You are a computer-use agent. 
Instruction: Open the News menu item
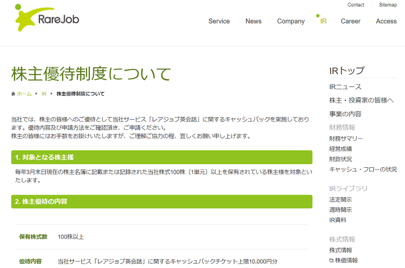tap(253, 21)
